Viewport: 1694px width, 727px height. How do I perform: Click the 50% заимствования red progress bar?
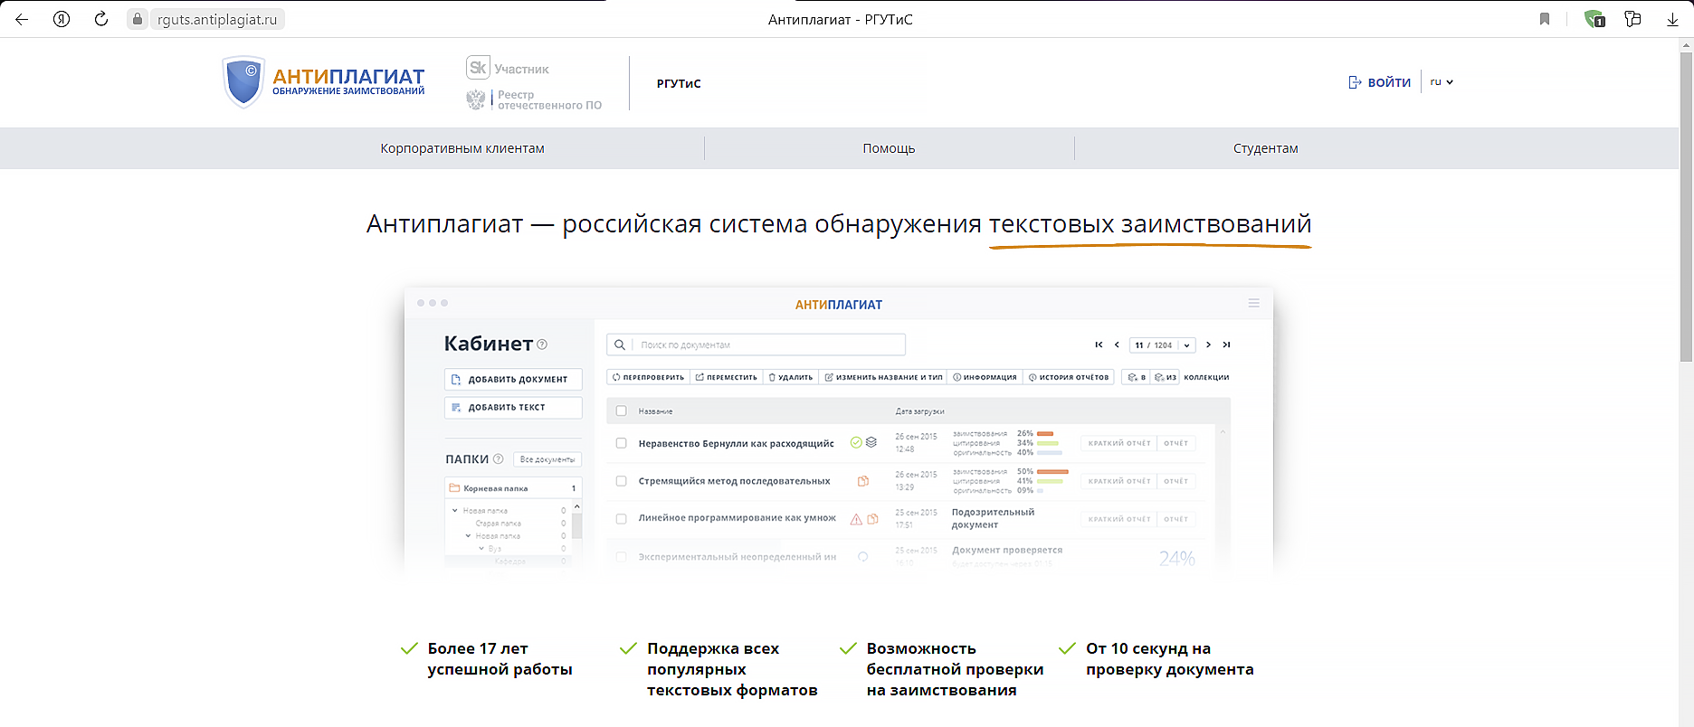coord(1052,471)
